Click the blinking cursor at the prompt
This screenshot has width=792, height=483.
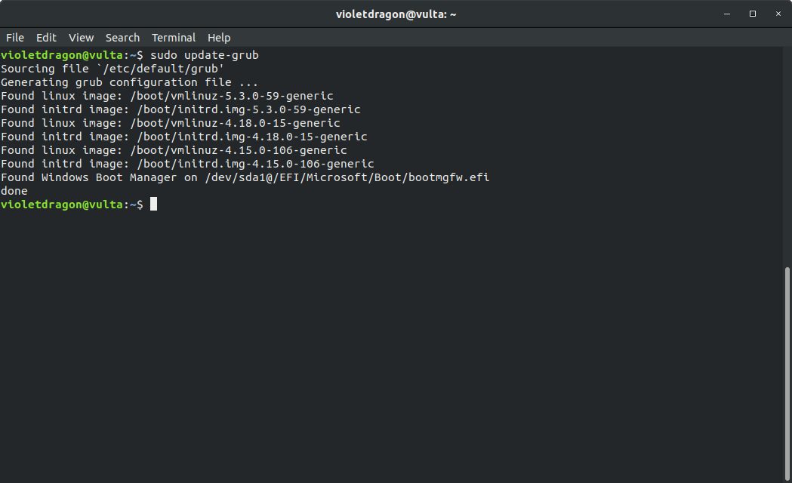pyautogui.click(x=153, y=204)
